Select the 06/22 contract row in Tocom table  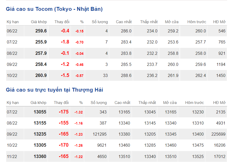(x=12, y=31)
